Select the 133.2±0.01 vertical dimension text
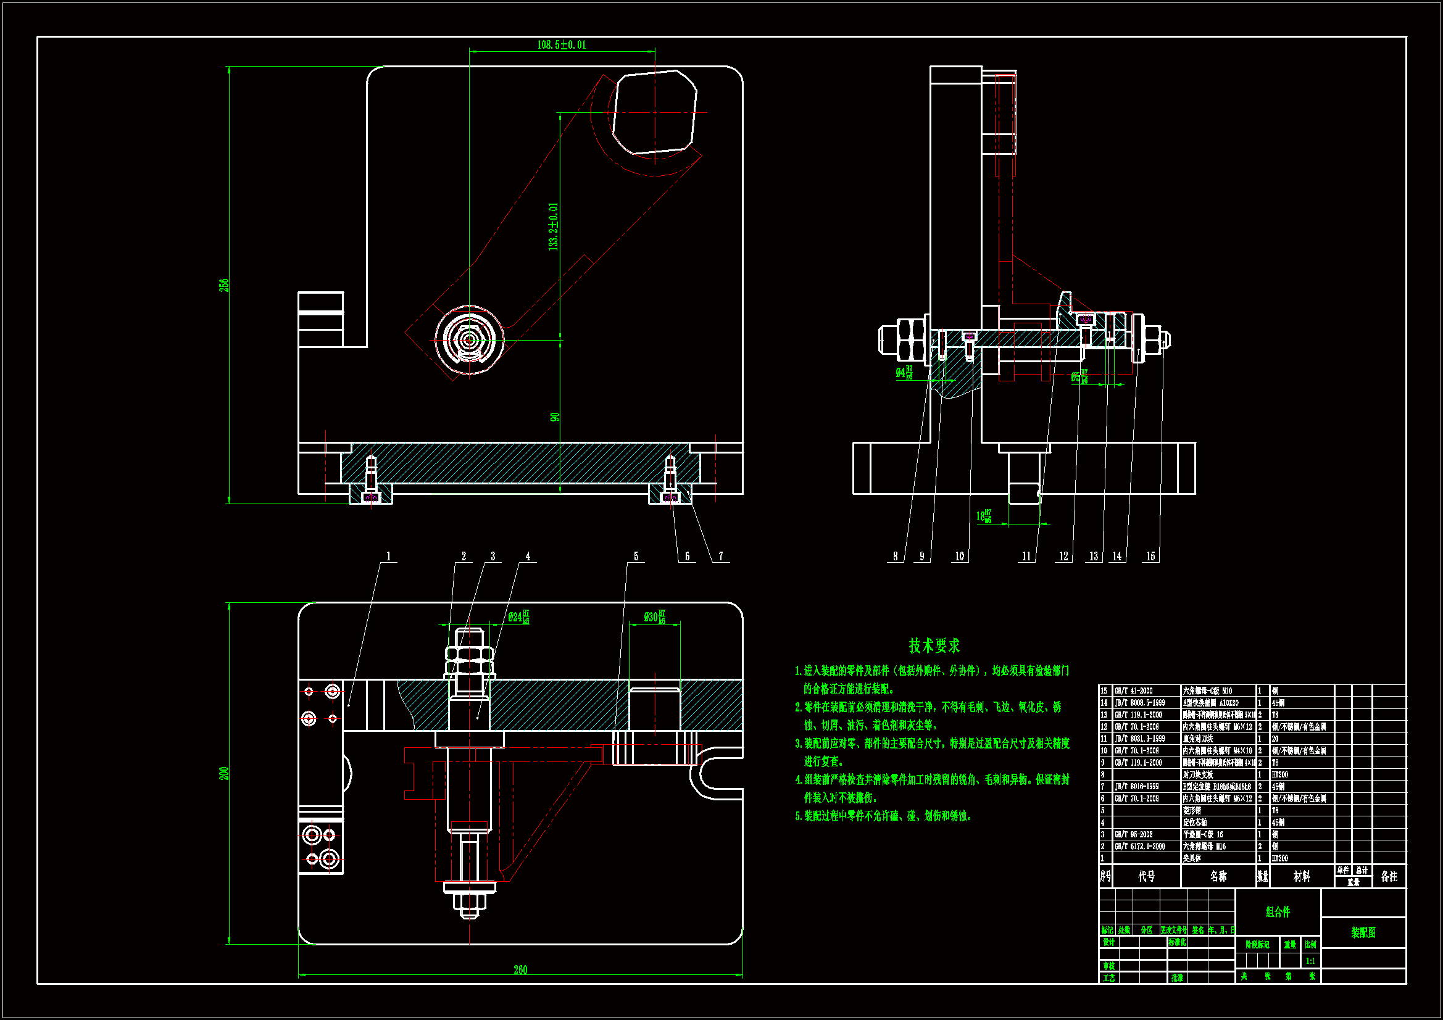1443x1020 pixels. click(553, 227)
